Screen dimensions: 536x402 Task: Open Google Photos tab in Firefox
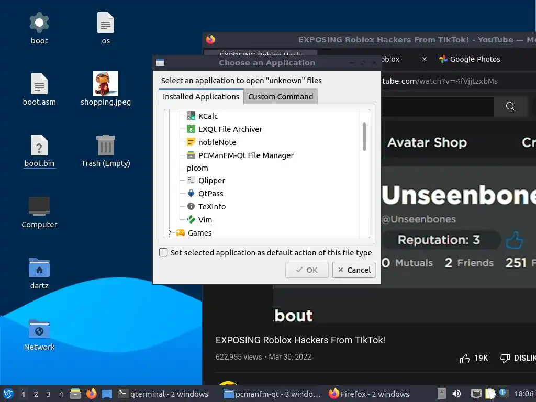(470, 59)
